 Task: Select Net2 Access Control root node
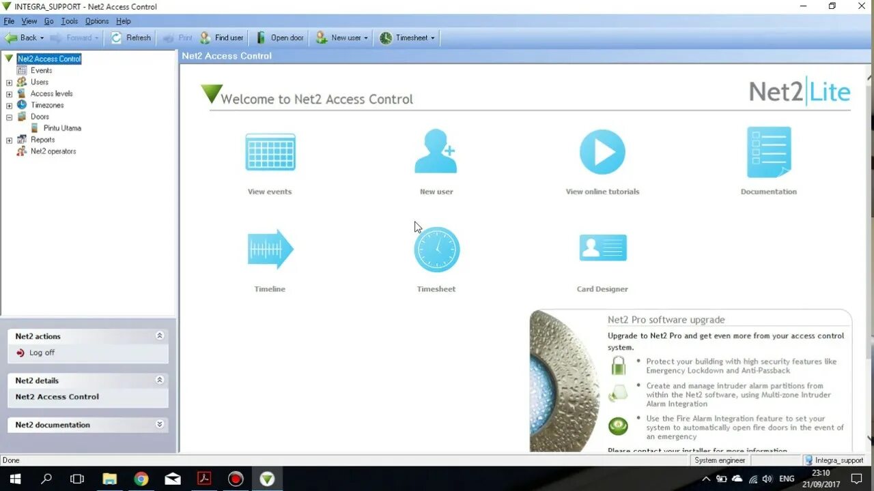[49, 59]
